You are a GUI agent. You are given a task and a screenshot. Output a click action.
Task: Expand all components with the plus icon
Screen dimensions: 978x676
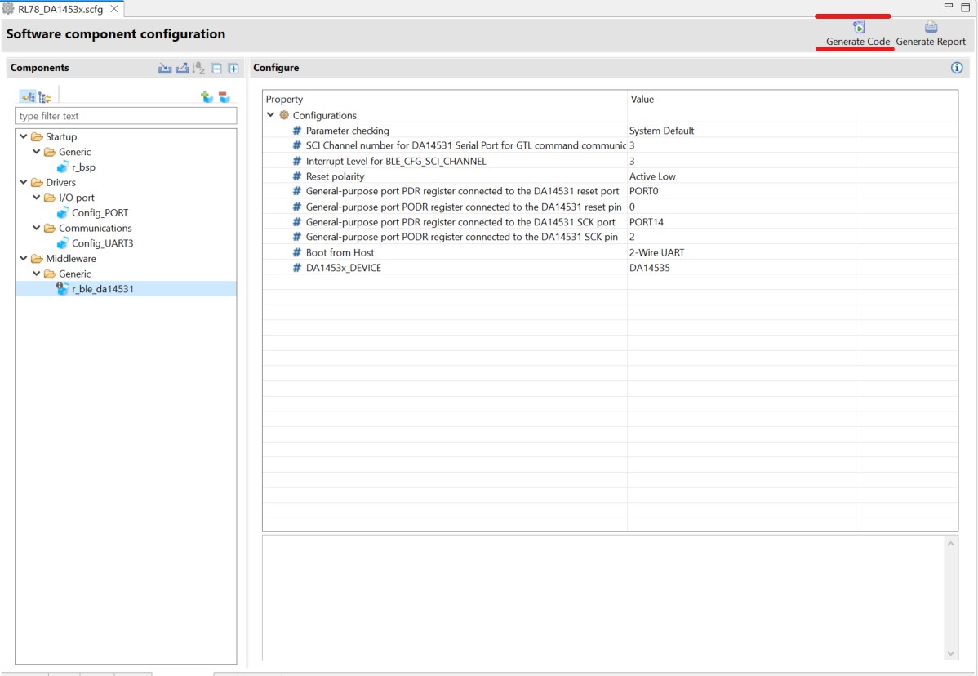[x=233, y=69]
